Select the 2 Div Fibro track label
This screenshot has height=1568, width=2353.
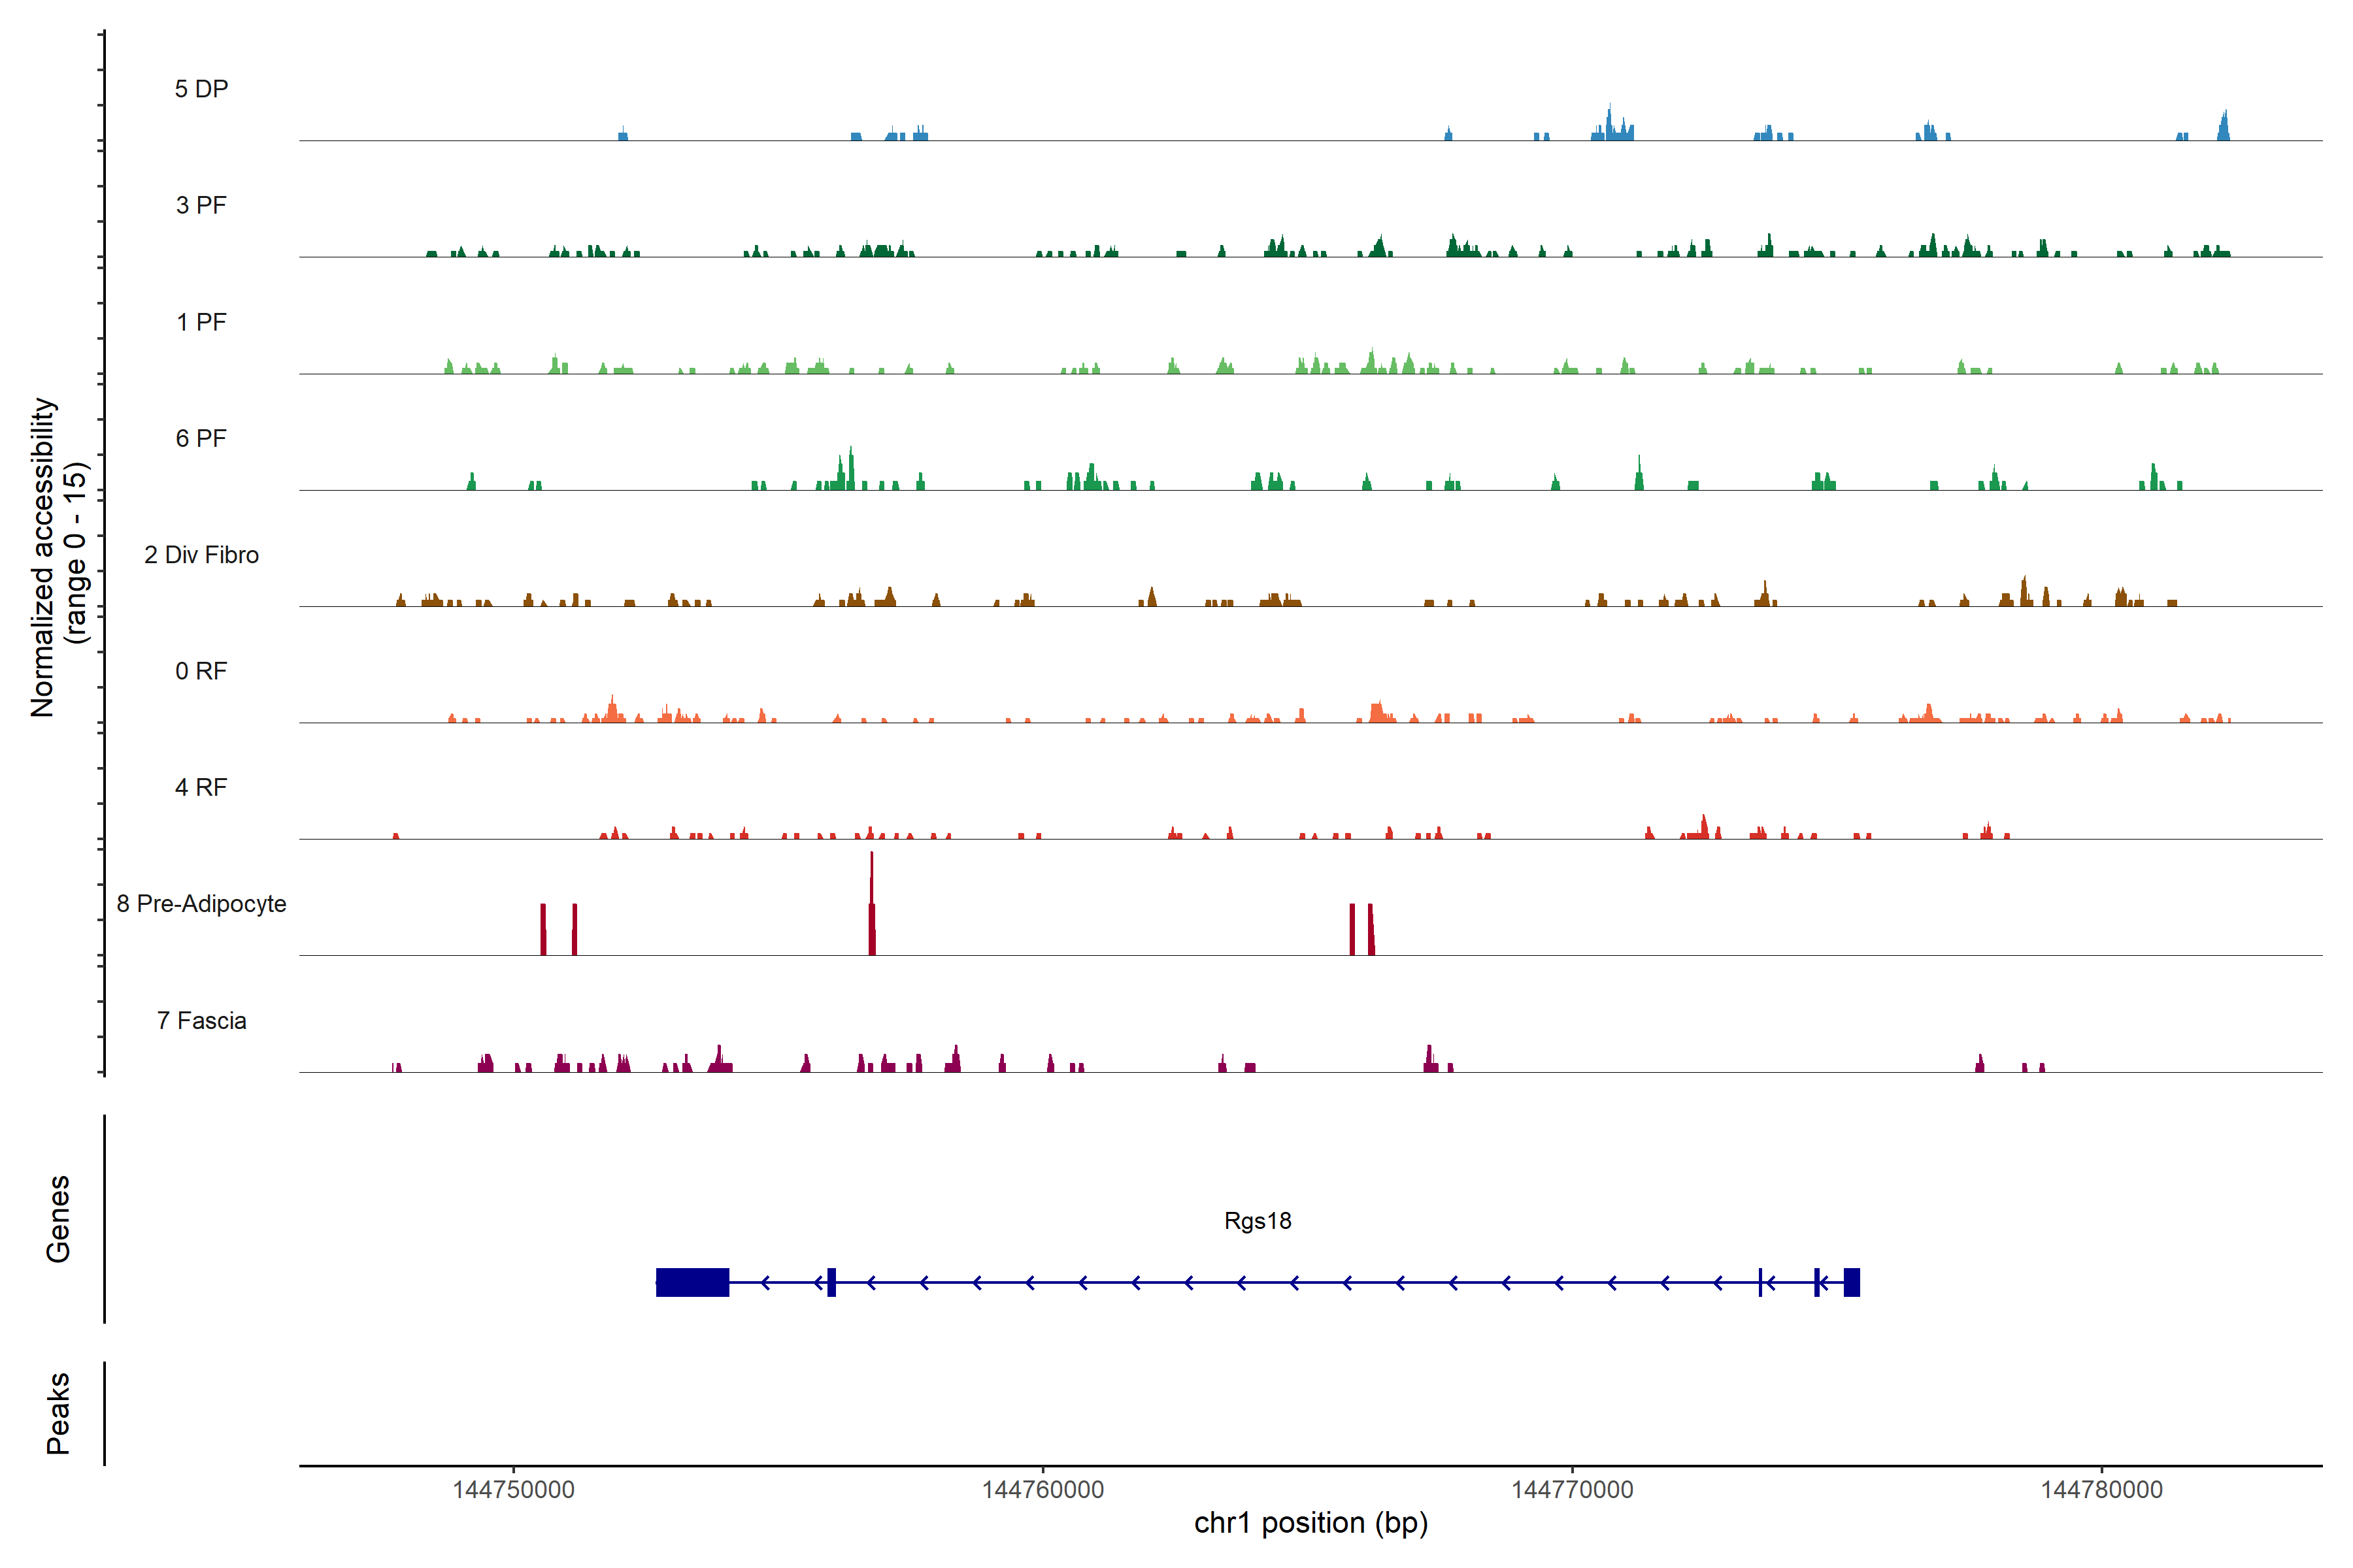201,555
